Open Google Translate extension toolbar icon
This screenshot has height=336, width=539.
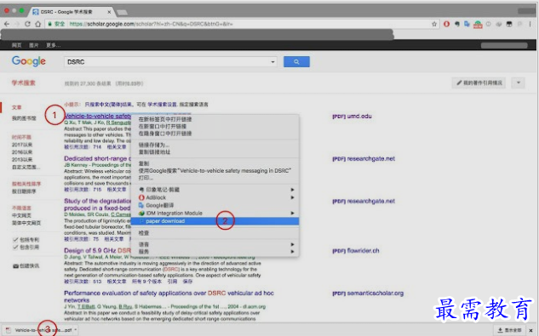[x=467, y=24]
